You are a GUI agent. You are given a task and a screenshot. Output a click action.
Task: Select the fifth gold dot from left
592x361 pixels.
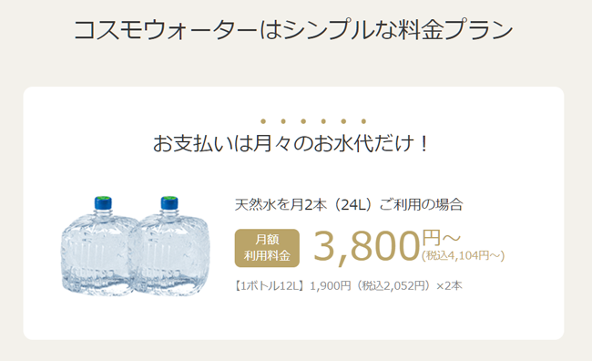tap(343, 121)
